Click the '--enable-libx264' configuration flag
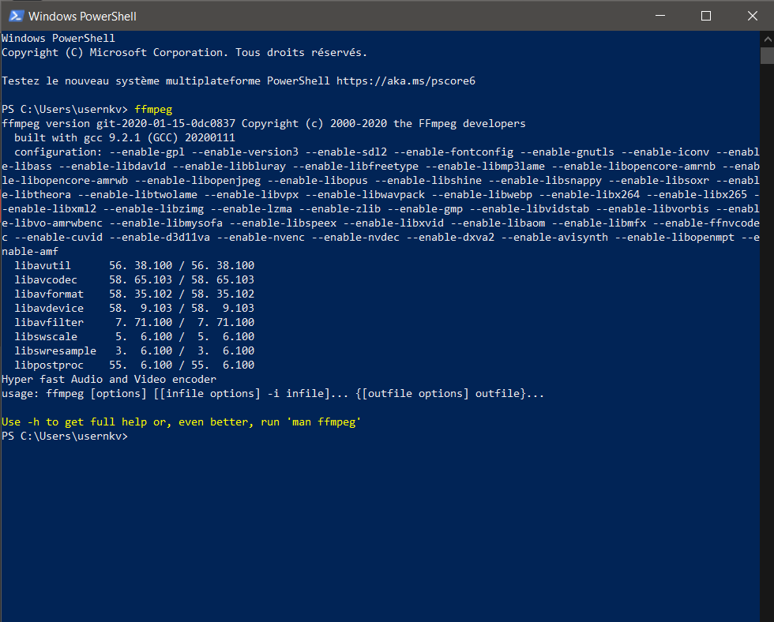774x622 pixels. pos(589,195)
